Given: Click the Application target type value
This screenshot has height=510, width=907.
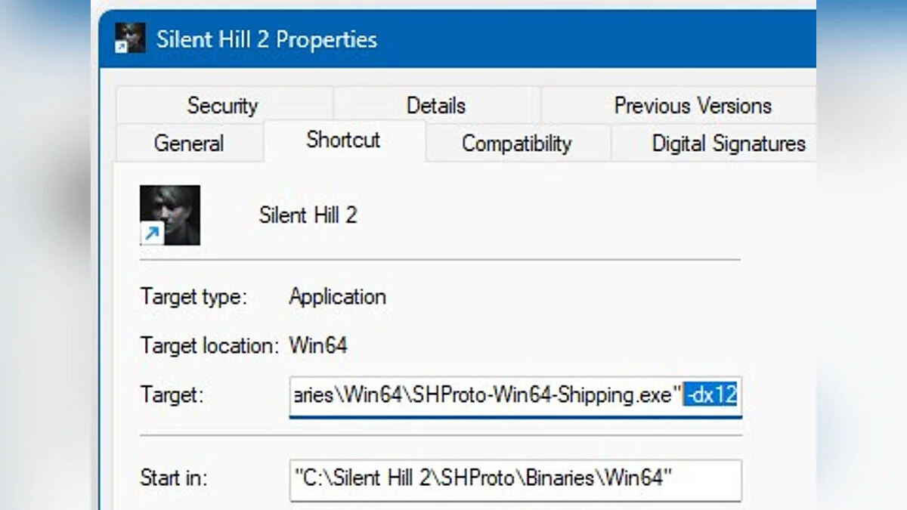Looking at the screenshot, I should [x=337, y=296].
